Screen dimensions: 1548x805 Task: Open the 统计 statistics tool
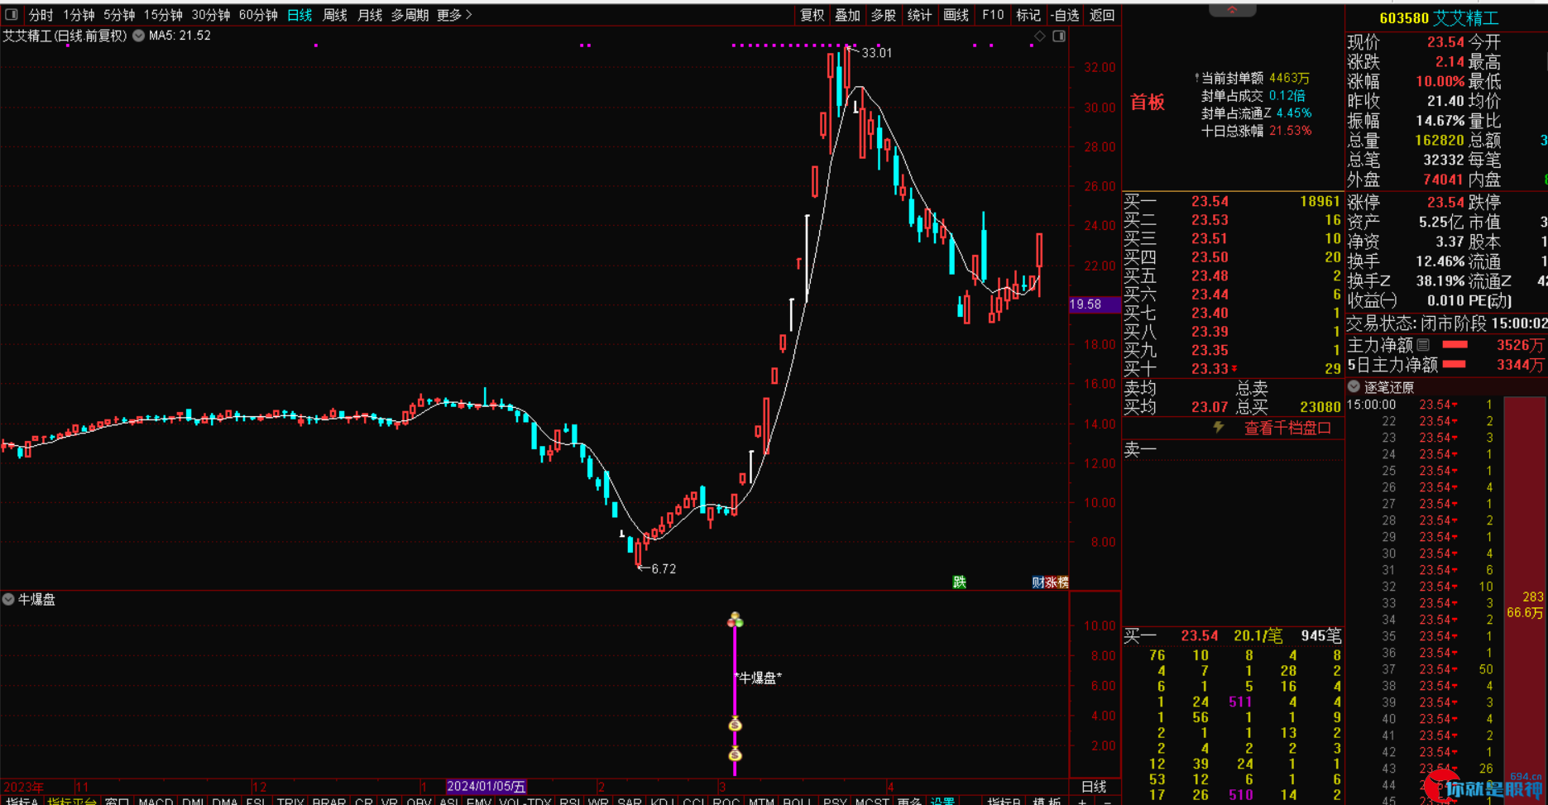click(x=919, y=15)
